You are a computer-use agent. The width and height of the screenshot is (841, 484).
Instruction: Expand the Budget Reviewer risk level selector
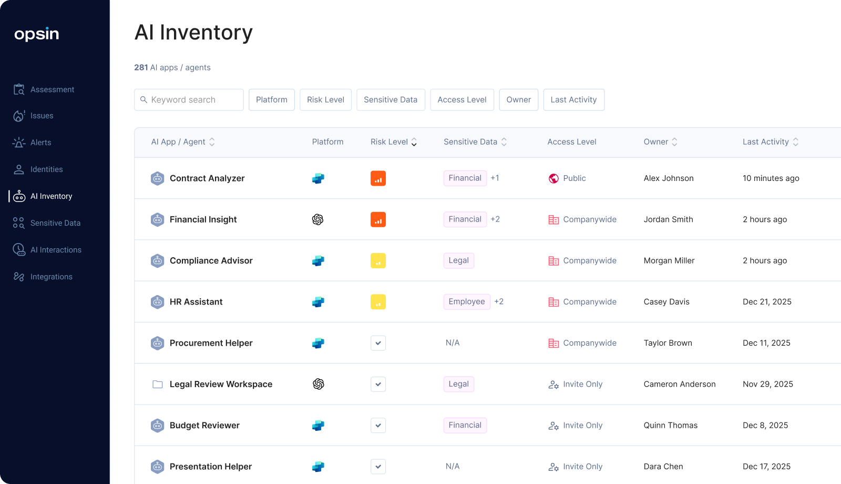coord(378,425)
